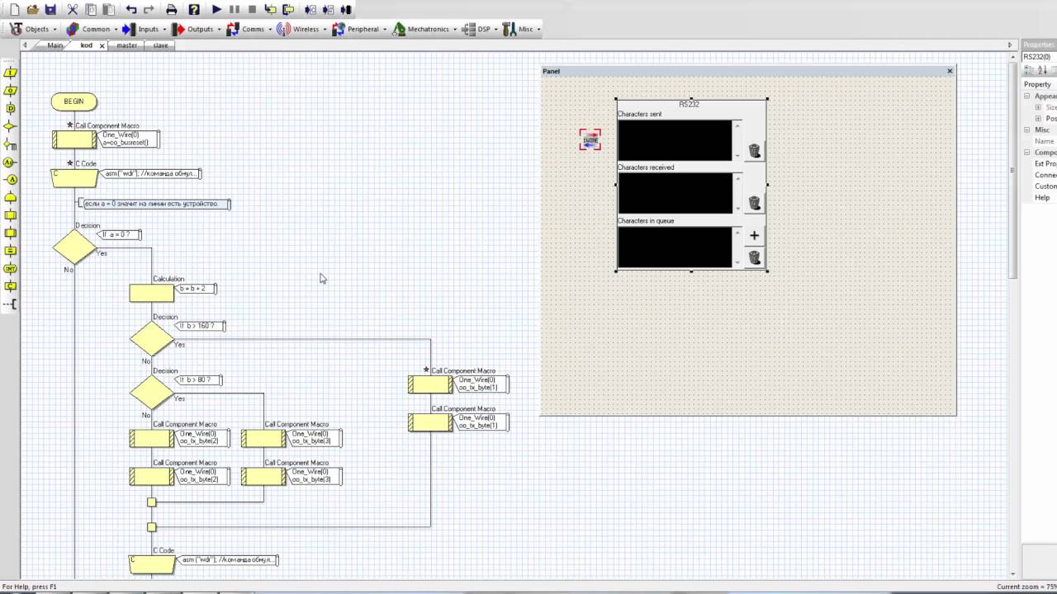
Task: Open the Mechatronics component dropdown
Action: (x=424, y=29)
